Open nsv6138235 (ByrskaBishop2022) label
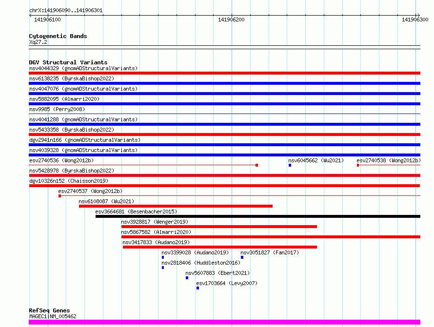 72,78
